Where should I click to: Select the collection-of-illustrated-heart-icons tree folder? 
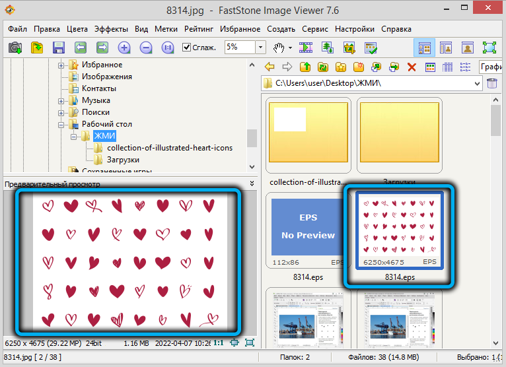tap(169, 148)
